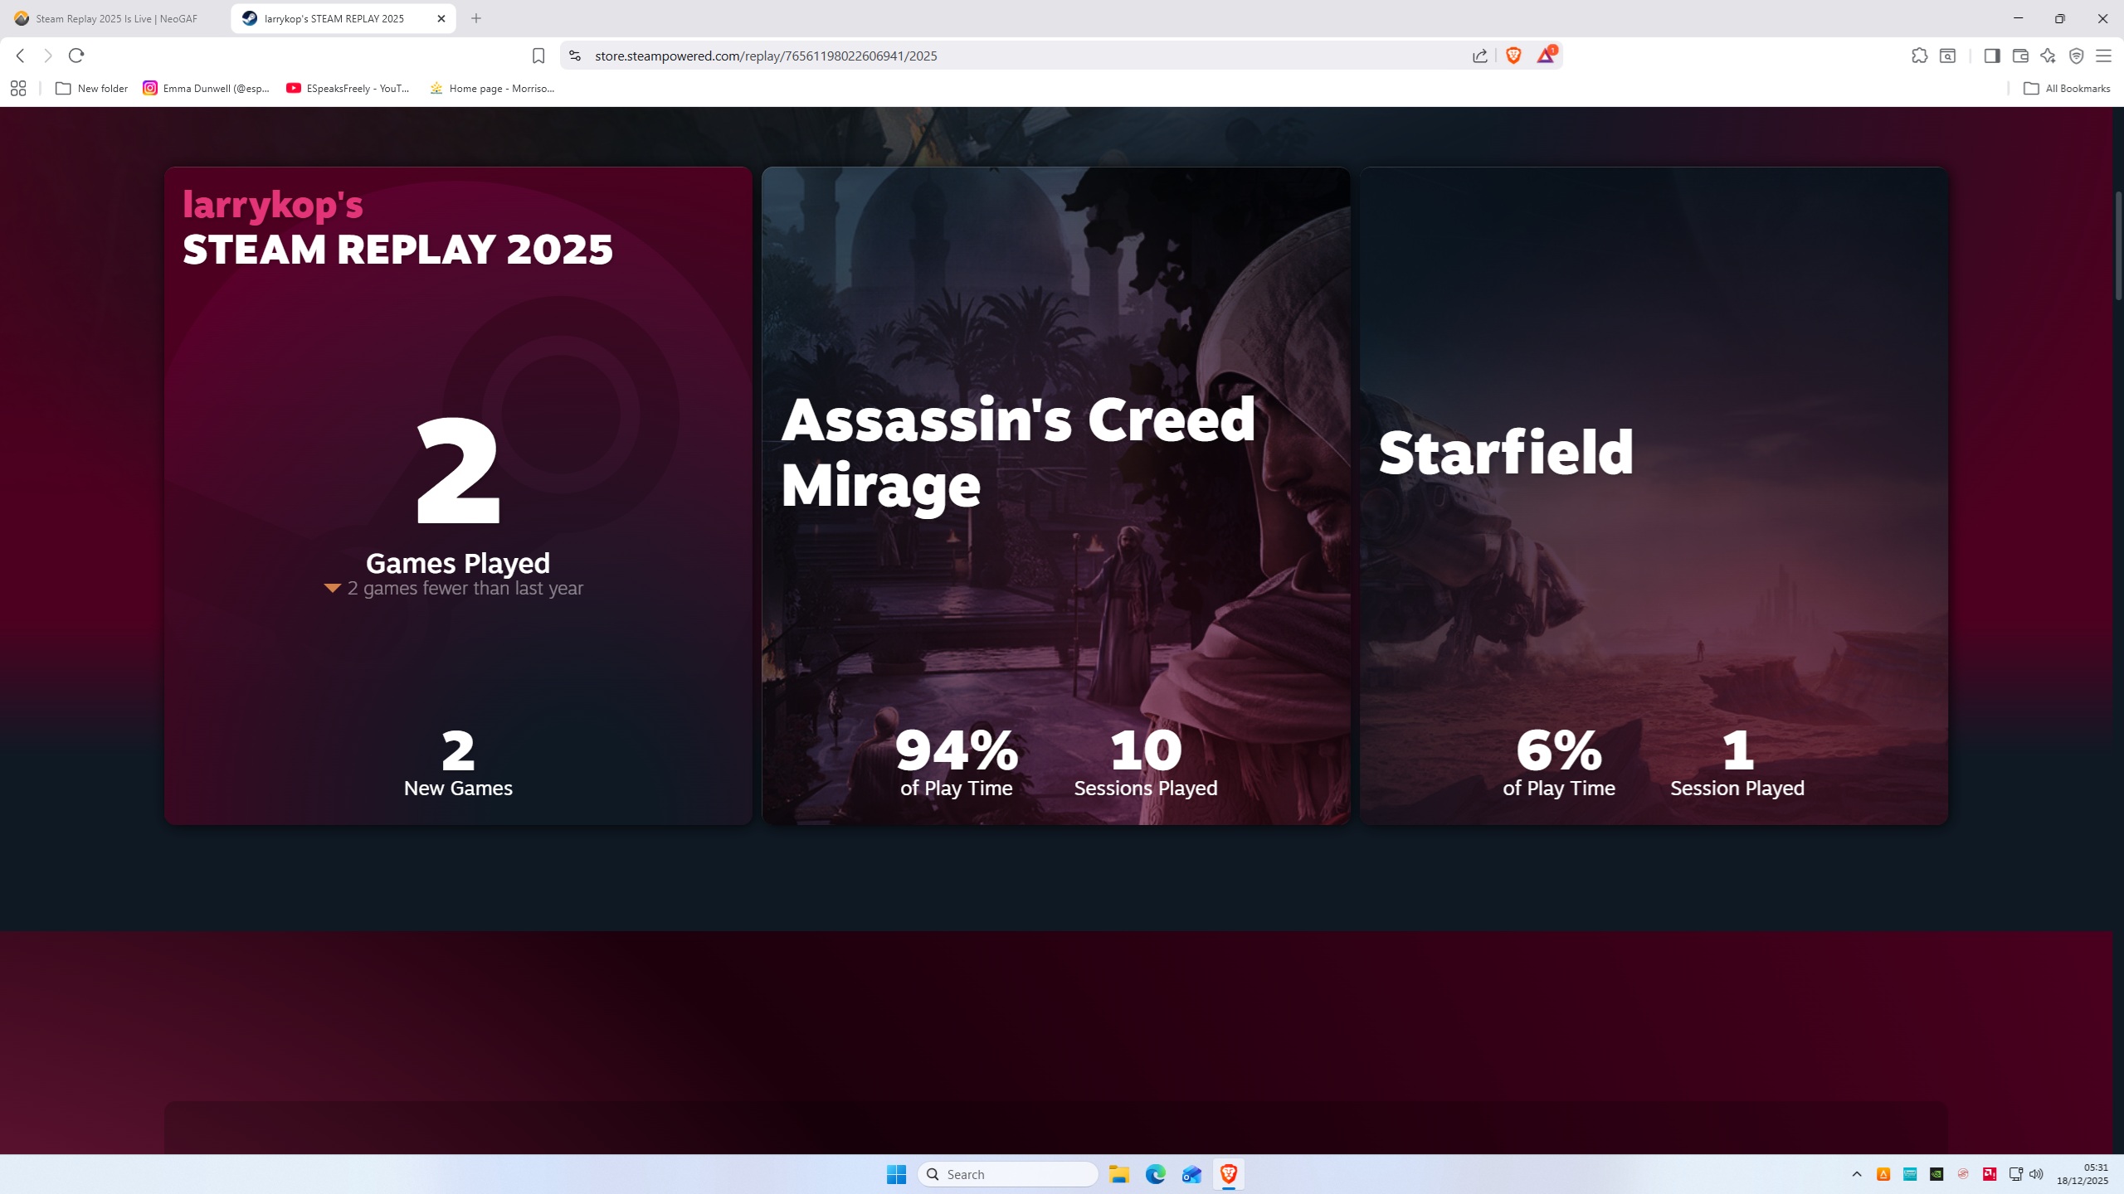Click the larrykop's username heading

click(273, 205)
